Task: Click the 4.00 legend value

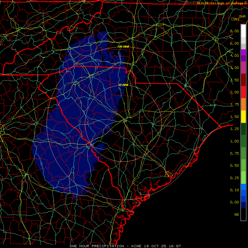Action: click(x=234, y=55)
